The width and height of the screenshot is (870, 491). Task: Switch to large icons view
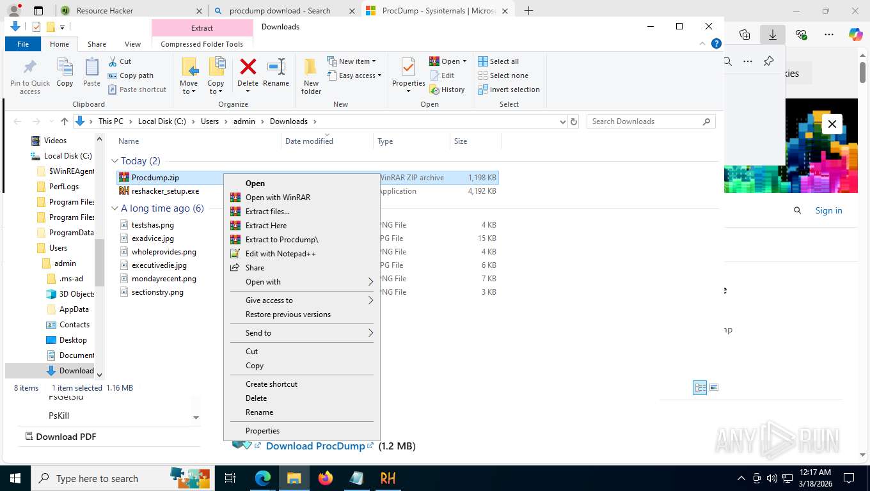pyautogui.click(x=714, y=387)
